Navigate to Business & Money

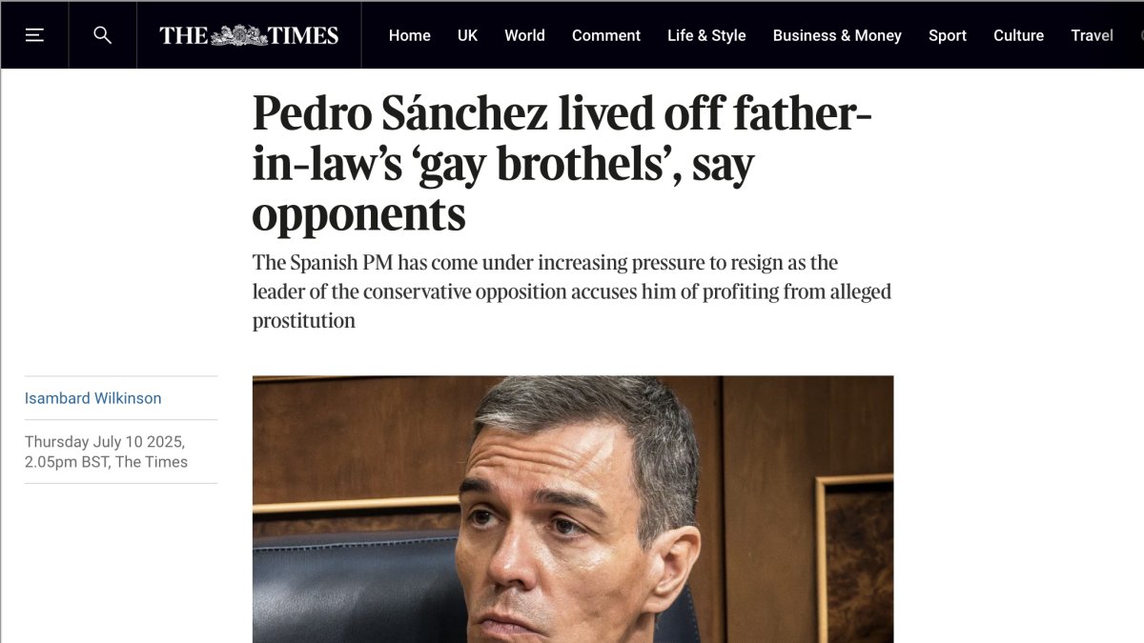pyautogui.click(x=837, y=35)
